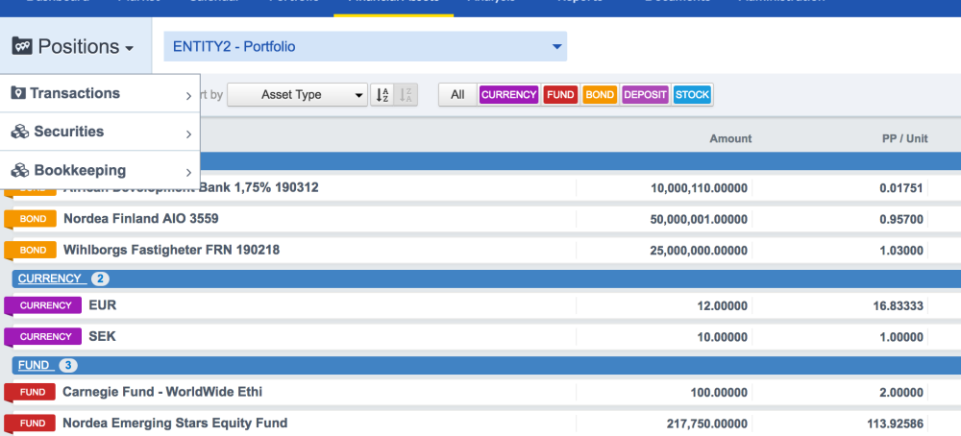Filter by STOCK asset type
Screen dimensions: 961x436
(x=692, y=95)
